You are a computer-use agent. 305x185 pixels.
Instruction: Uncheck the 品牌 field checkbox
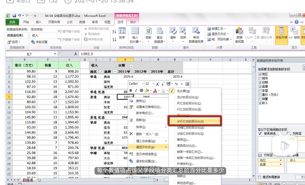tap(260, 86)
